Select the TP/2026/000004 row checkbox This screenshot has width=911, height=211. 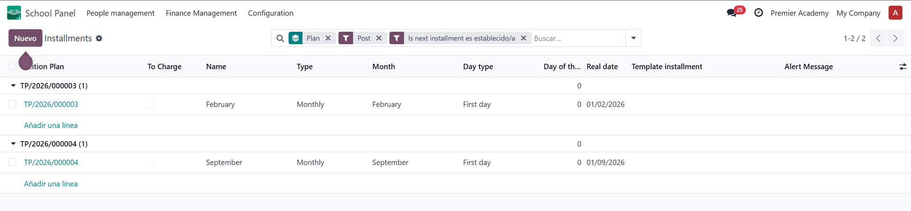point(12,162)
